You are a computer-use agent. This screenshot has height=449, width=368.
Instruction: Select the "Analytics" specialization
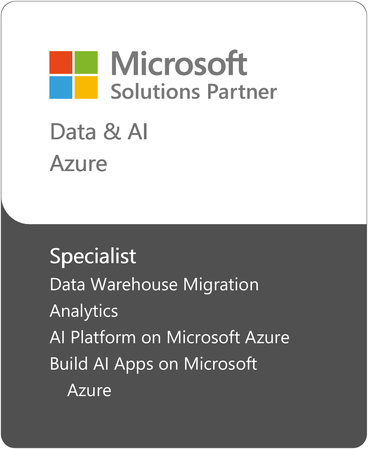pyautogui.click(x=84, y=311)
